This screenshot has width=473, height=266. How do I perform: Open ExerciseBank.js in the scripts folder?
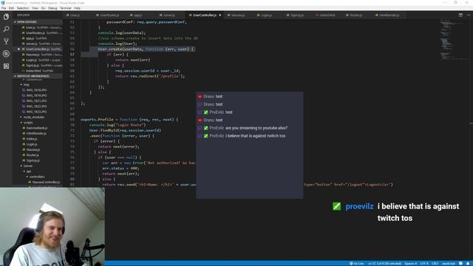(36, 128)
